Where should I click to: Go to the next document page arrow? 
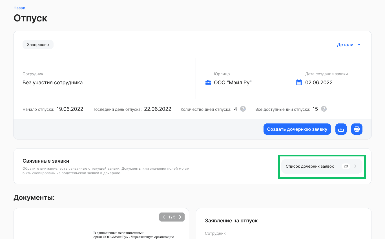(180, 217)
